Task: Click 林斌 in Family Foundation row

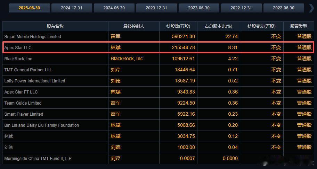Action: coord(116,125)
